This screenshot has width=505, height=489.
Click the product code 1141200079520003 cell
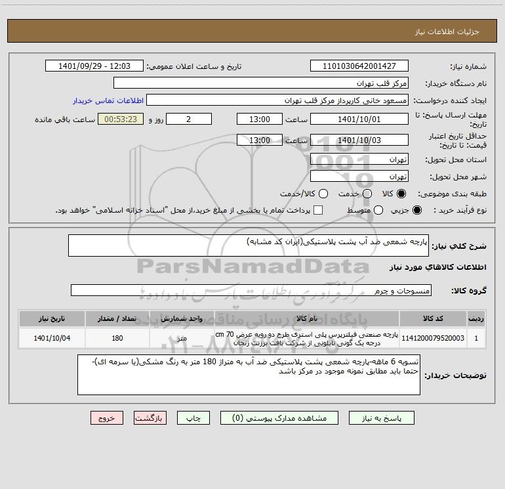[433, 338]
